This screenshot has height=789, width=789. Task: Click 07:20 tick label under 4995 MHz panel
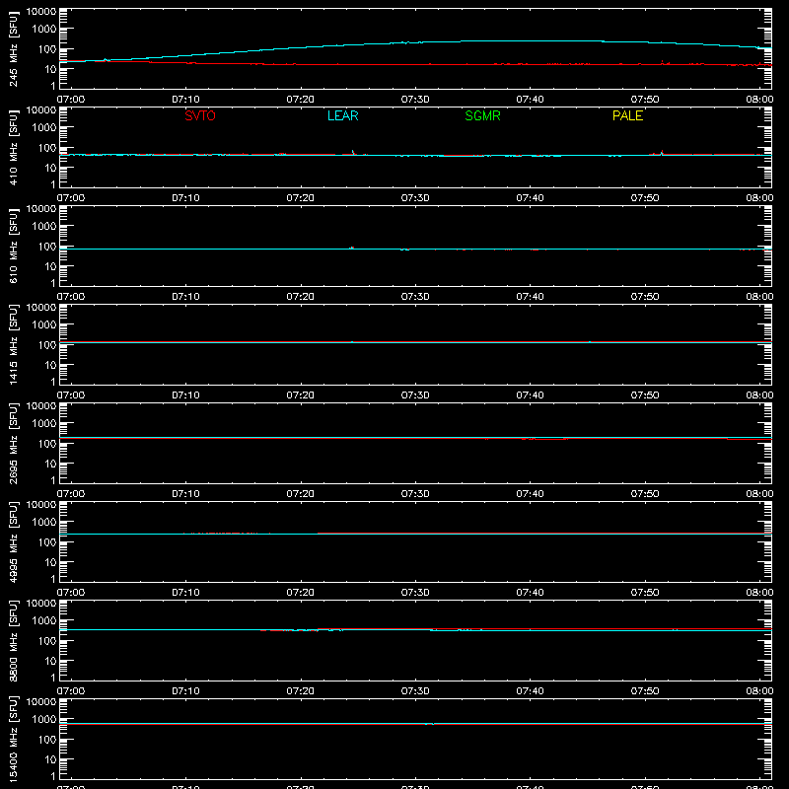[x=301, y=593]
